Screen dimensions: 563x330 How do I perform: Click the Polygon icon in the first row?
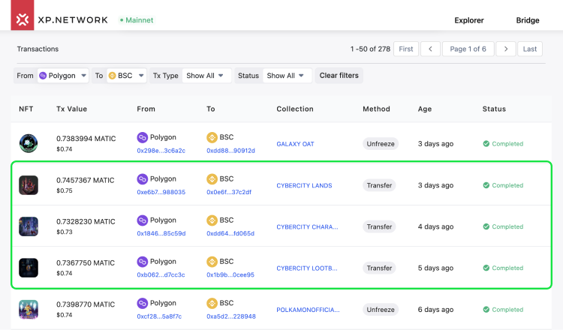click(x=143, y=137)
